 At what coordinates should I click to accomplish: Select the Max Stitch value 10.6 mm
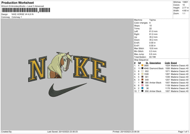click(153, 48)
